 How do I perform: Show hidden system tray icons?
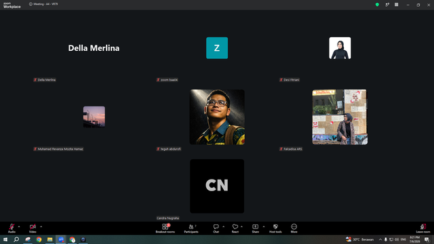coord(380,239)
